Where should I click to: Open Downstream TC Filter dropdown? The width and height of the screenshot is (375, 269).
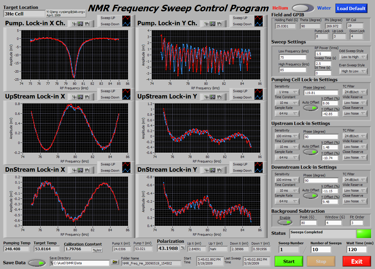(355, 180)
